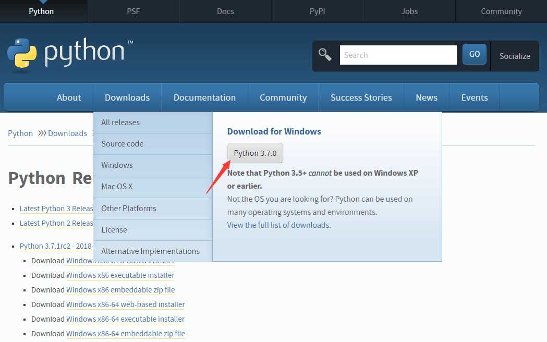547x342 pixels.
Task: Download Windows x86-64 executable installer
Action: click(126, 320)
